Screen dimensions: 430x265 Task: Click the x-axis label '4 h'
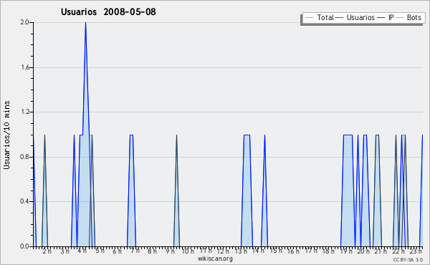pyautogui.click(x=82, y=251)
